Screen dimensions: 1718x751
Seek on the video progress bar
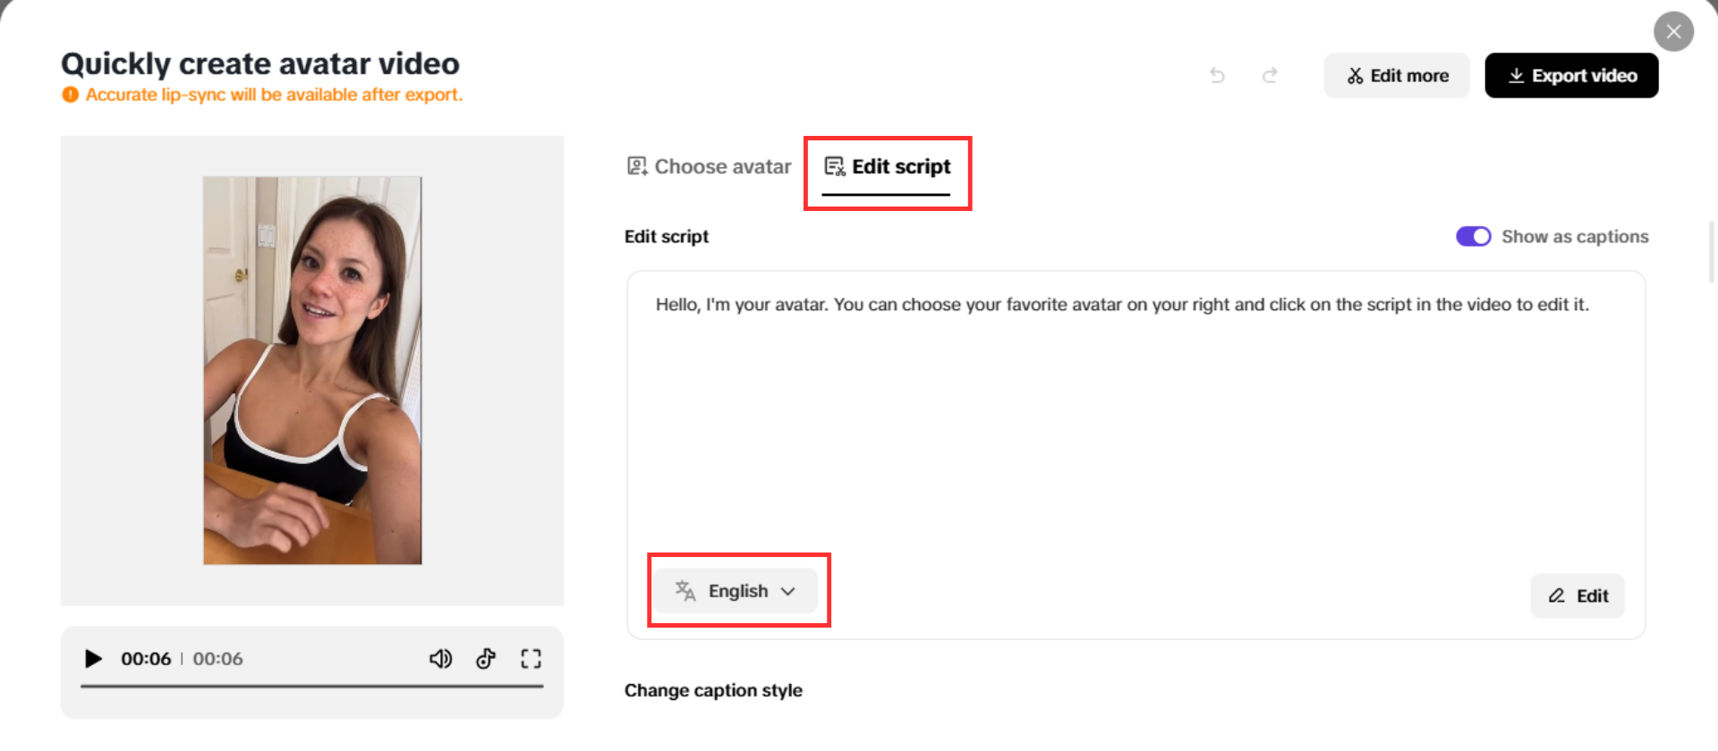coord(311,686)
